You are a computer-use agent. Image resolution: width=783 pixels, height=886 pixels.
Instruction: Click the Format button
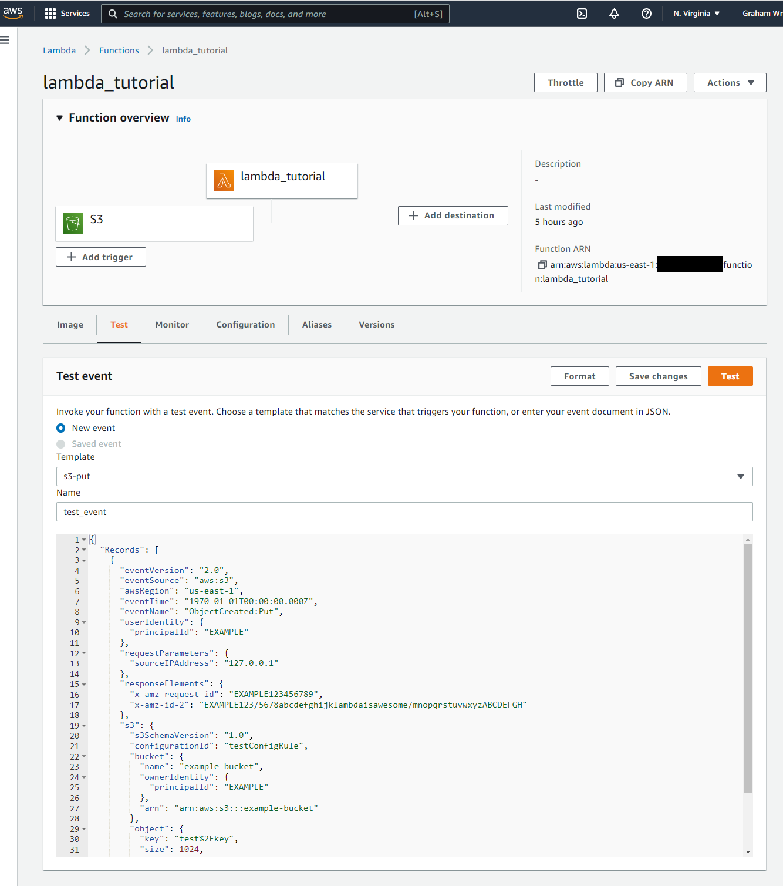580,376
